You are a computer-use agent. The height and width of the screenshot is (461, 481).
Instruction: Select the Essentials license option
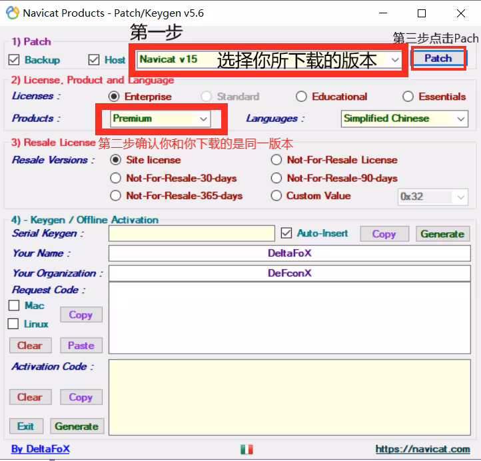point(408,97)
